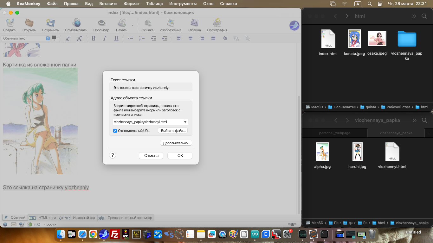
Task: Click the help question mark button in dialog
Action: (112, 155)
